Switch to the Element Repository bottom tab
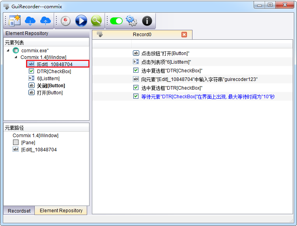This screenshot has height=226, width=297. 61,211
